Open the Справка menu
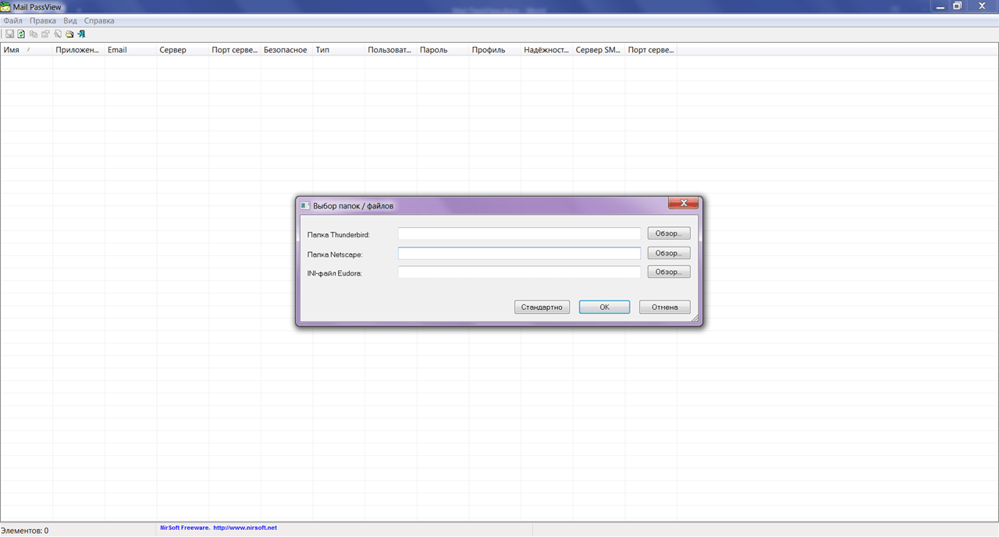This screenshot has height=537, width=999. [x=99, y=21]
